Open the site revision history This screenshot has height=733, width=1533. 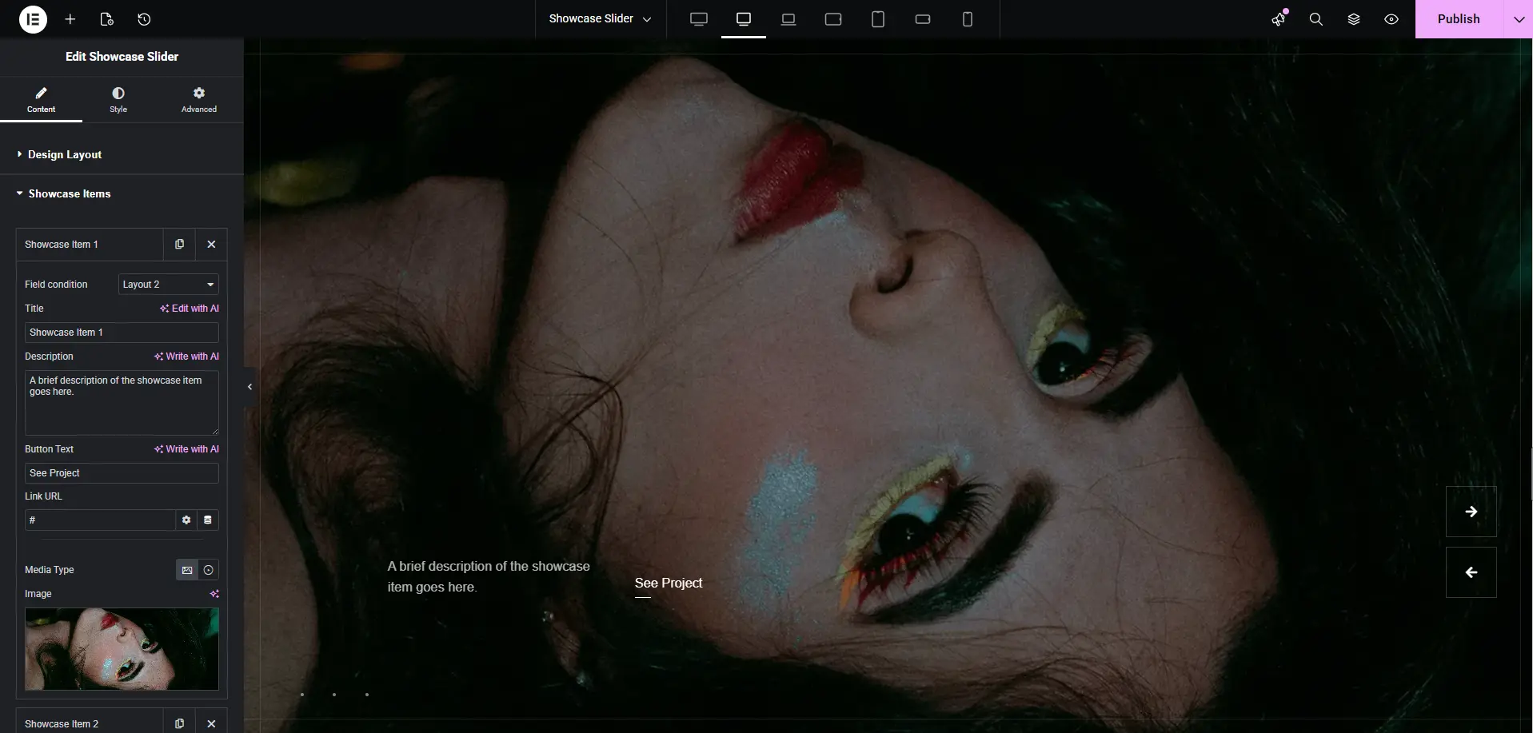point(144,19)
